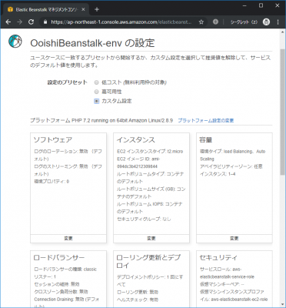
Task: Click the Elastic Beanstalk tab favicon
Action: 10,10
